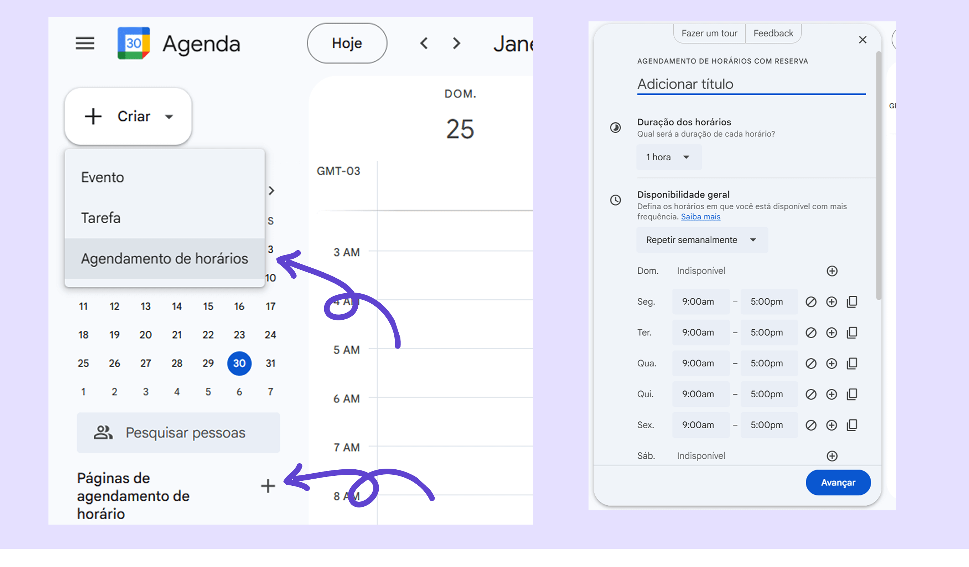Image resolution: width=969 pixels, height=567 pixels.
Task: Copy Wednesday hours to all days
Action: pos(852,363)
